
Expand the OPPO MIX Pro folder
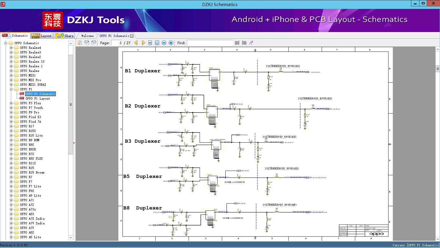(x=11, y=80)
